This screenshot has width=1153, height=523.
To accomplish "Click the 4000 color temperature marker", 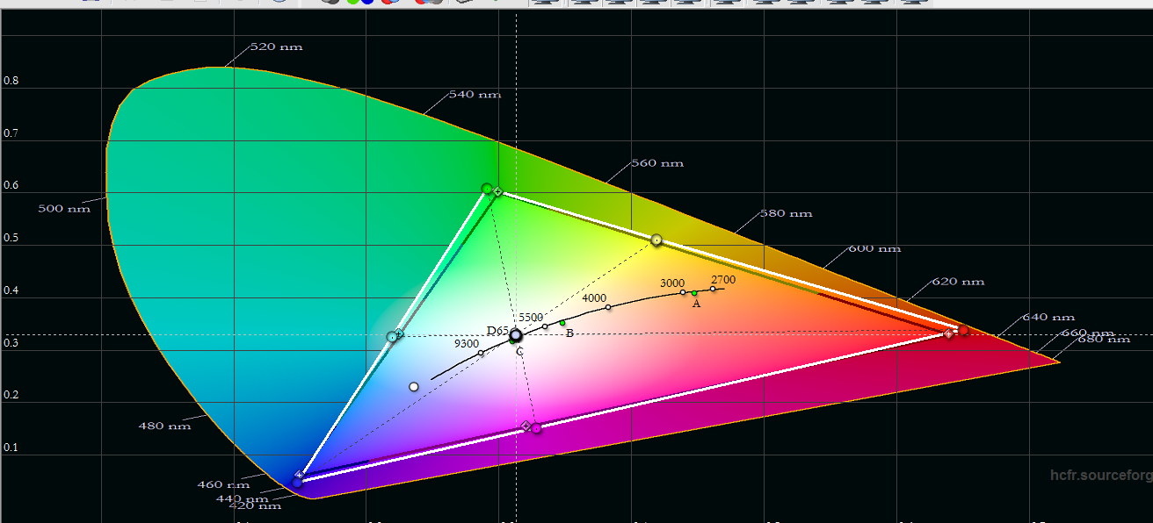I will coord(608,307).
